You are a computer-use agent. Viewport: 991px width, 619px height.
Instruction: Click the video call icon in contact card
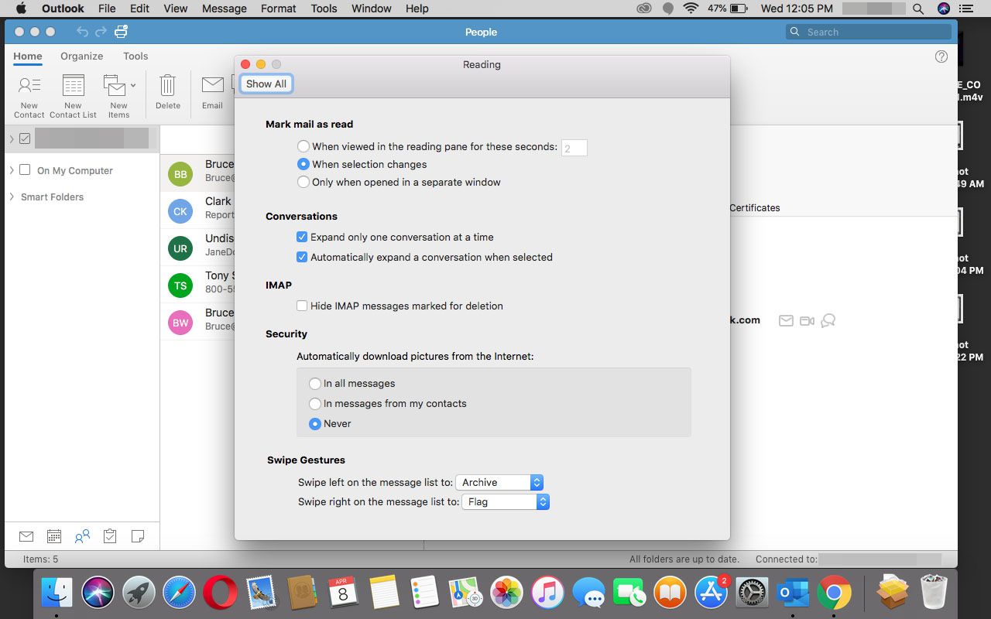[807, 320]
